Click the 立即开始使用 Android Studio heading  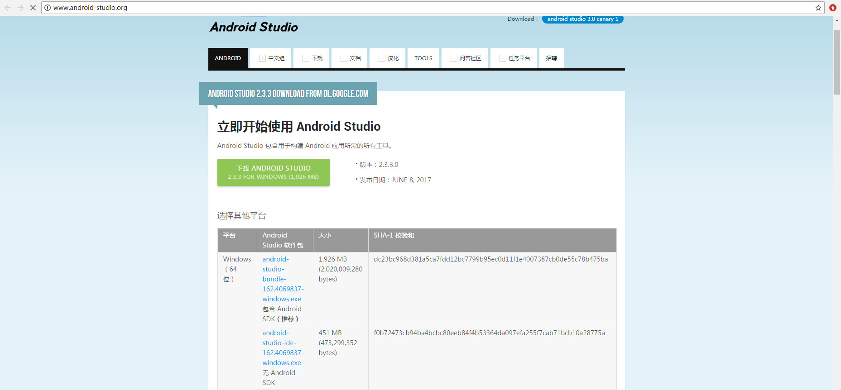tap(299, 127)
